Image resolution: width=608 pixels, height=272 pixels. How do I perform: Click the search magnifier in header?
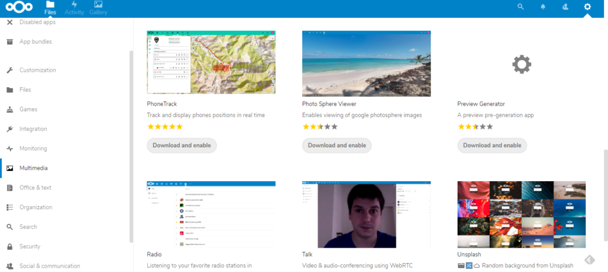(521, 7)
